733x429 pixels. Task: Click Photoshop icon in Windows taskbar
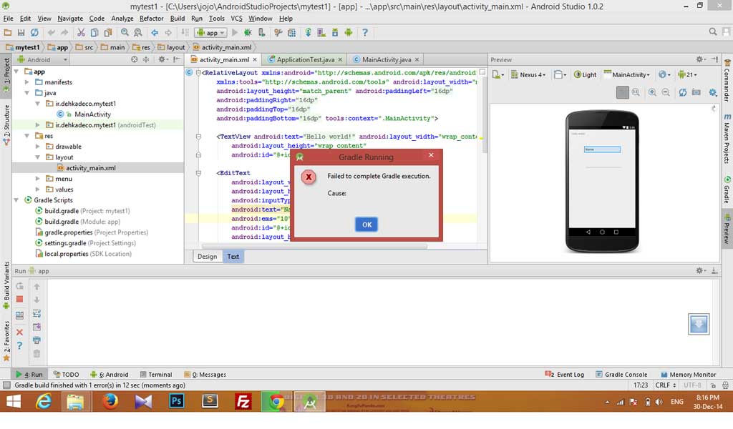click(176, 401)
